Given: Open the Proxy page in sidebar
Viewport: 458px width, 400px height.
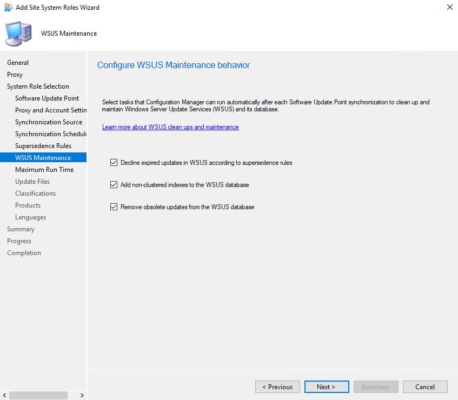Looking at the screenshot, I should pos(15,75).
